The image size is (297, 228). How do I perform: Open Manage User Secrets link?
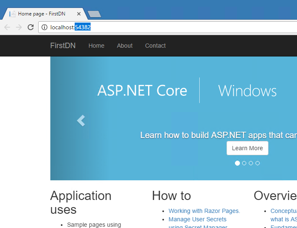[x=197, y=219]
